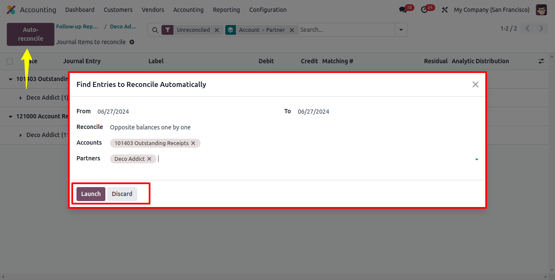Open the conversations chat bubble icon

[x=403, y=10]
